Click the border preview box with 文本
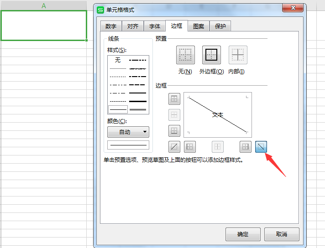Viewport: 325px width, 248px height. pos(217,114)
